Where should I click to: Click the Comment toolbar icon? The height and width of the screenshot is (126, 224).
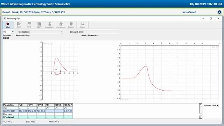[61, 25]
